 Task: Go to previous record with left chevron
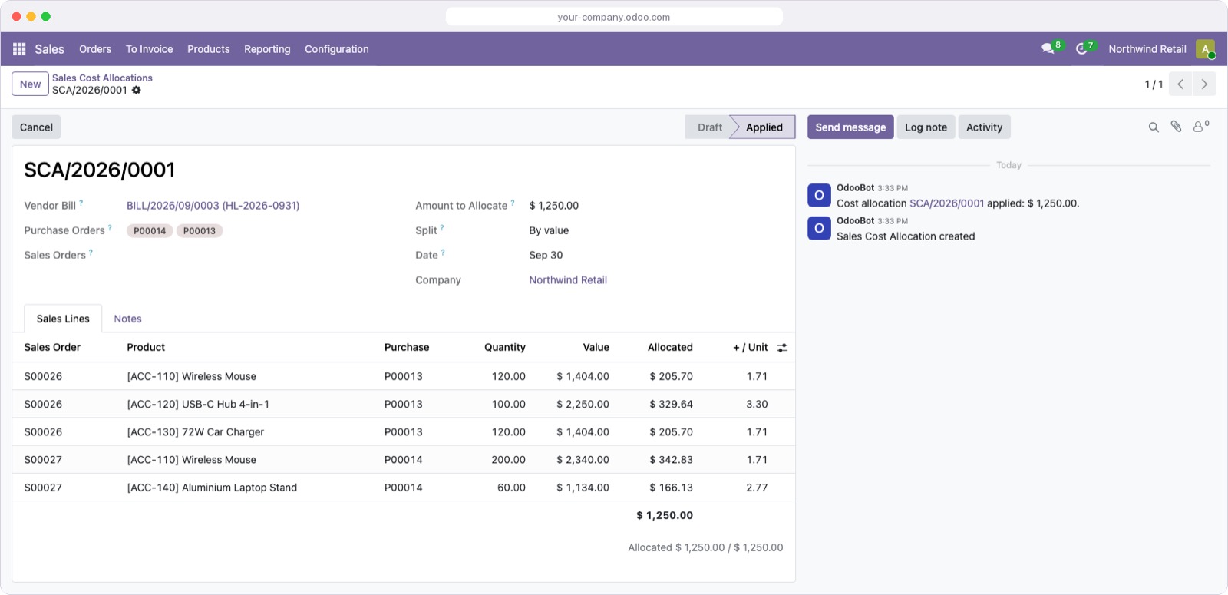click(x=1180, y=84)
